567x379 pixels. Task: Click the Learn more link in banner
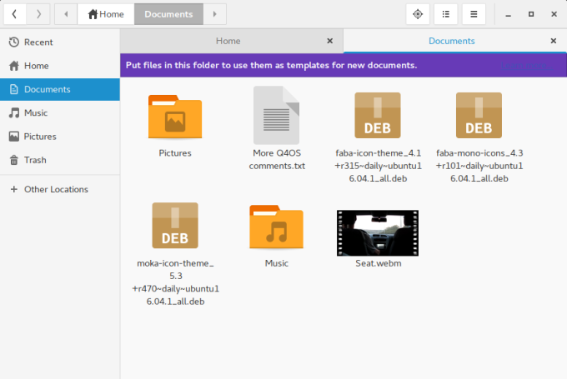pos(526,66)
